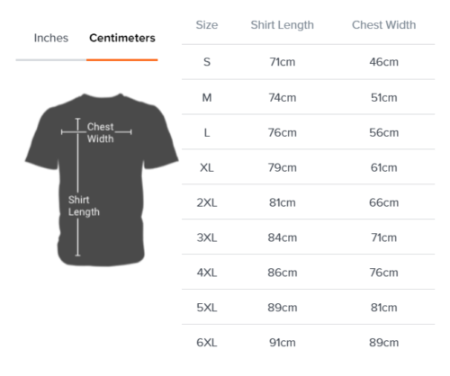This screenshot has height=376, width=450.
Task: Select the XL size row
Action: coord(308,167)
